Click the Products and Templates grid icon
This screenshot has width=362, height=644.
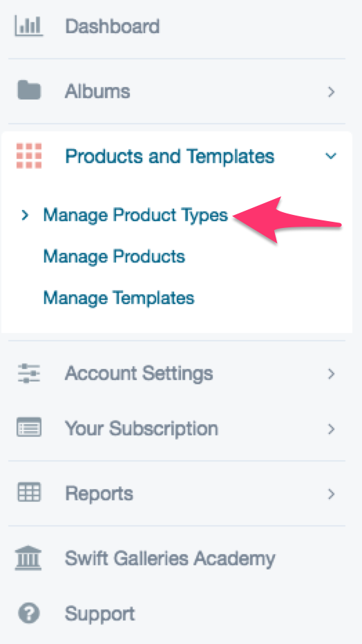pyautogui.click(x=29, y=156)
